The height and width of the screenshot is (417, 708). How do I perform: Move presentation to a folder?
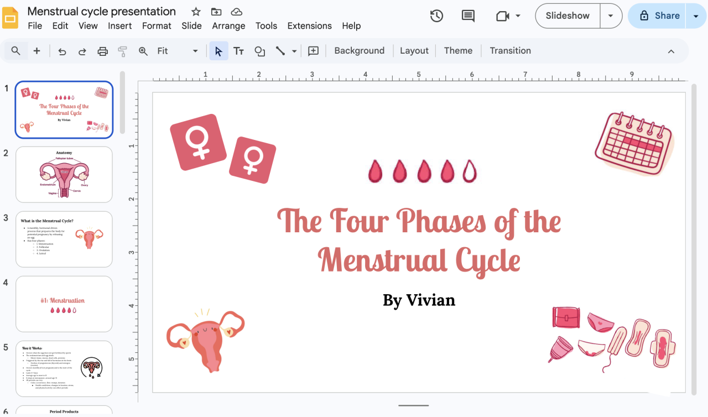[x=216, y=12]
